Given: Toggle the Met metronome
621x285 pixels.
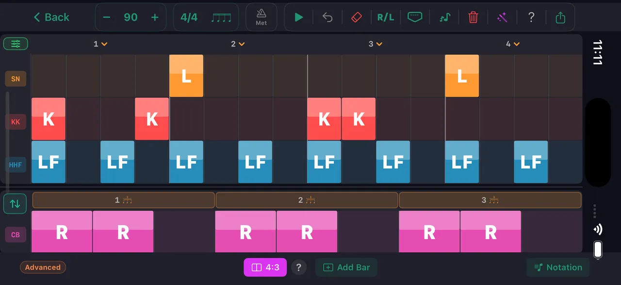Looking at the screenshot, I should (x=261, y=17).
